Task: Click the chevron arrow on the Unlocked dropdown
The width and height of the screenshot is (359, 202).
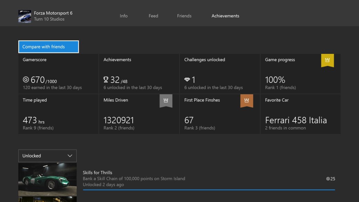Action: point(70,156)
